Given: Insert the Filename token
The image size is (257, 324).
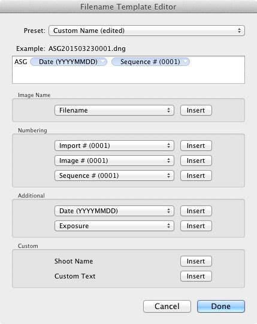Looking at the screenshot, I should click(196, 110).
